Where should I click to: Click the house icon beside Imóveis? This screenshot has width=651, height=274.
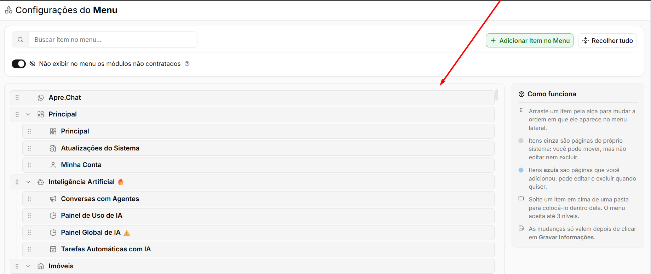(x=41, y=266)
